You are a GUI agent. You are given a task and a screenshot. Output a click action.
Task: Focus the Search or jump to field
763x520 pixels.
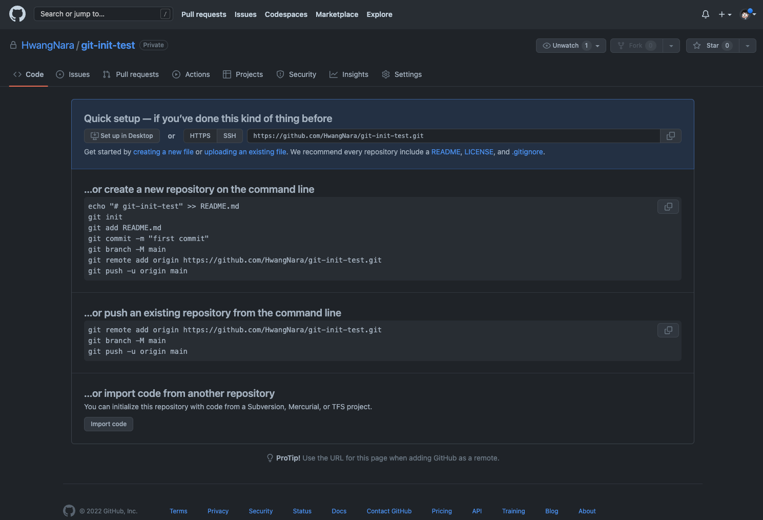point(103,14)
